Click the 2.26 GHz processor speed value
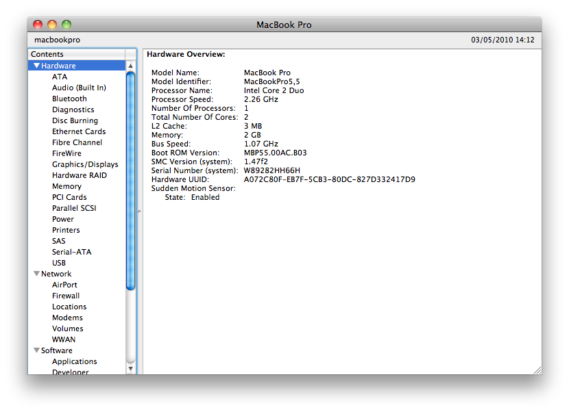Image resolution: width=569 pixels, height=412 pixels. [261, 99]
